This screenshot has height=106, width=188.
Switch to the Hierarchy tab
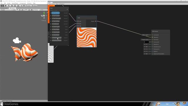click(4, 8)
